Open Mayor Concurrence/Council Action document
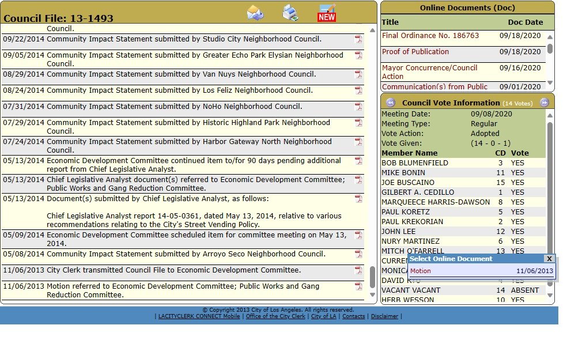The image size is (567, 359). coord(429,72)
